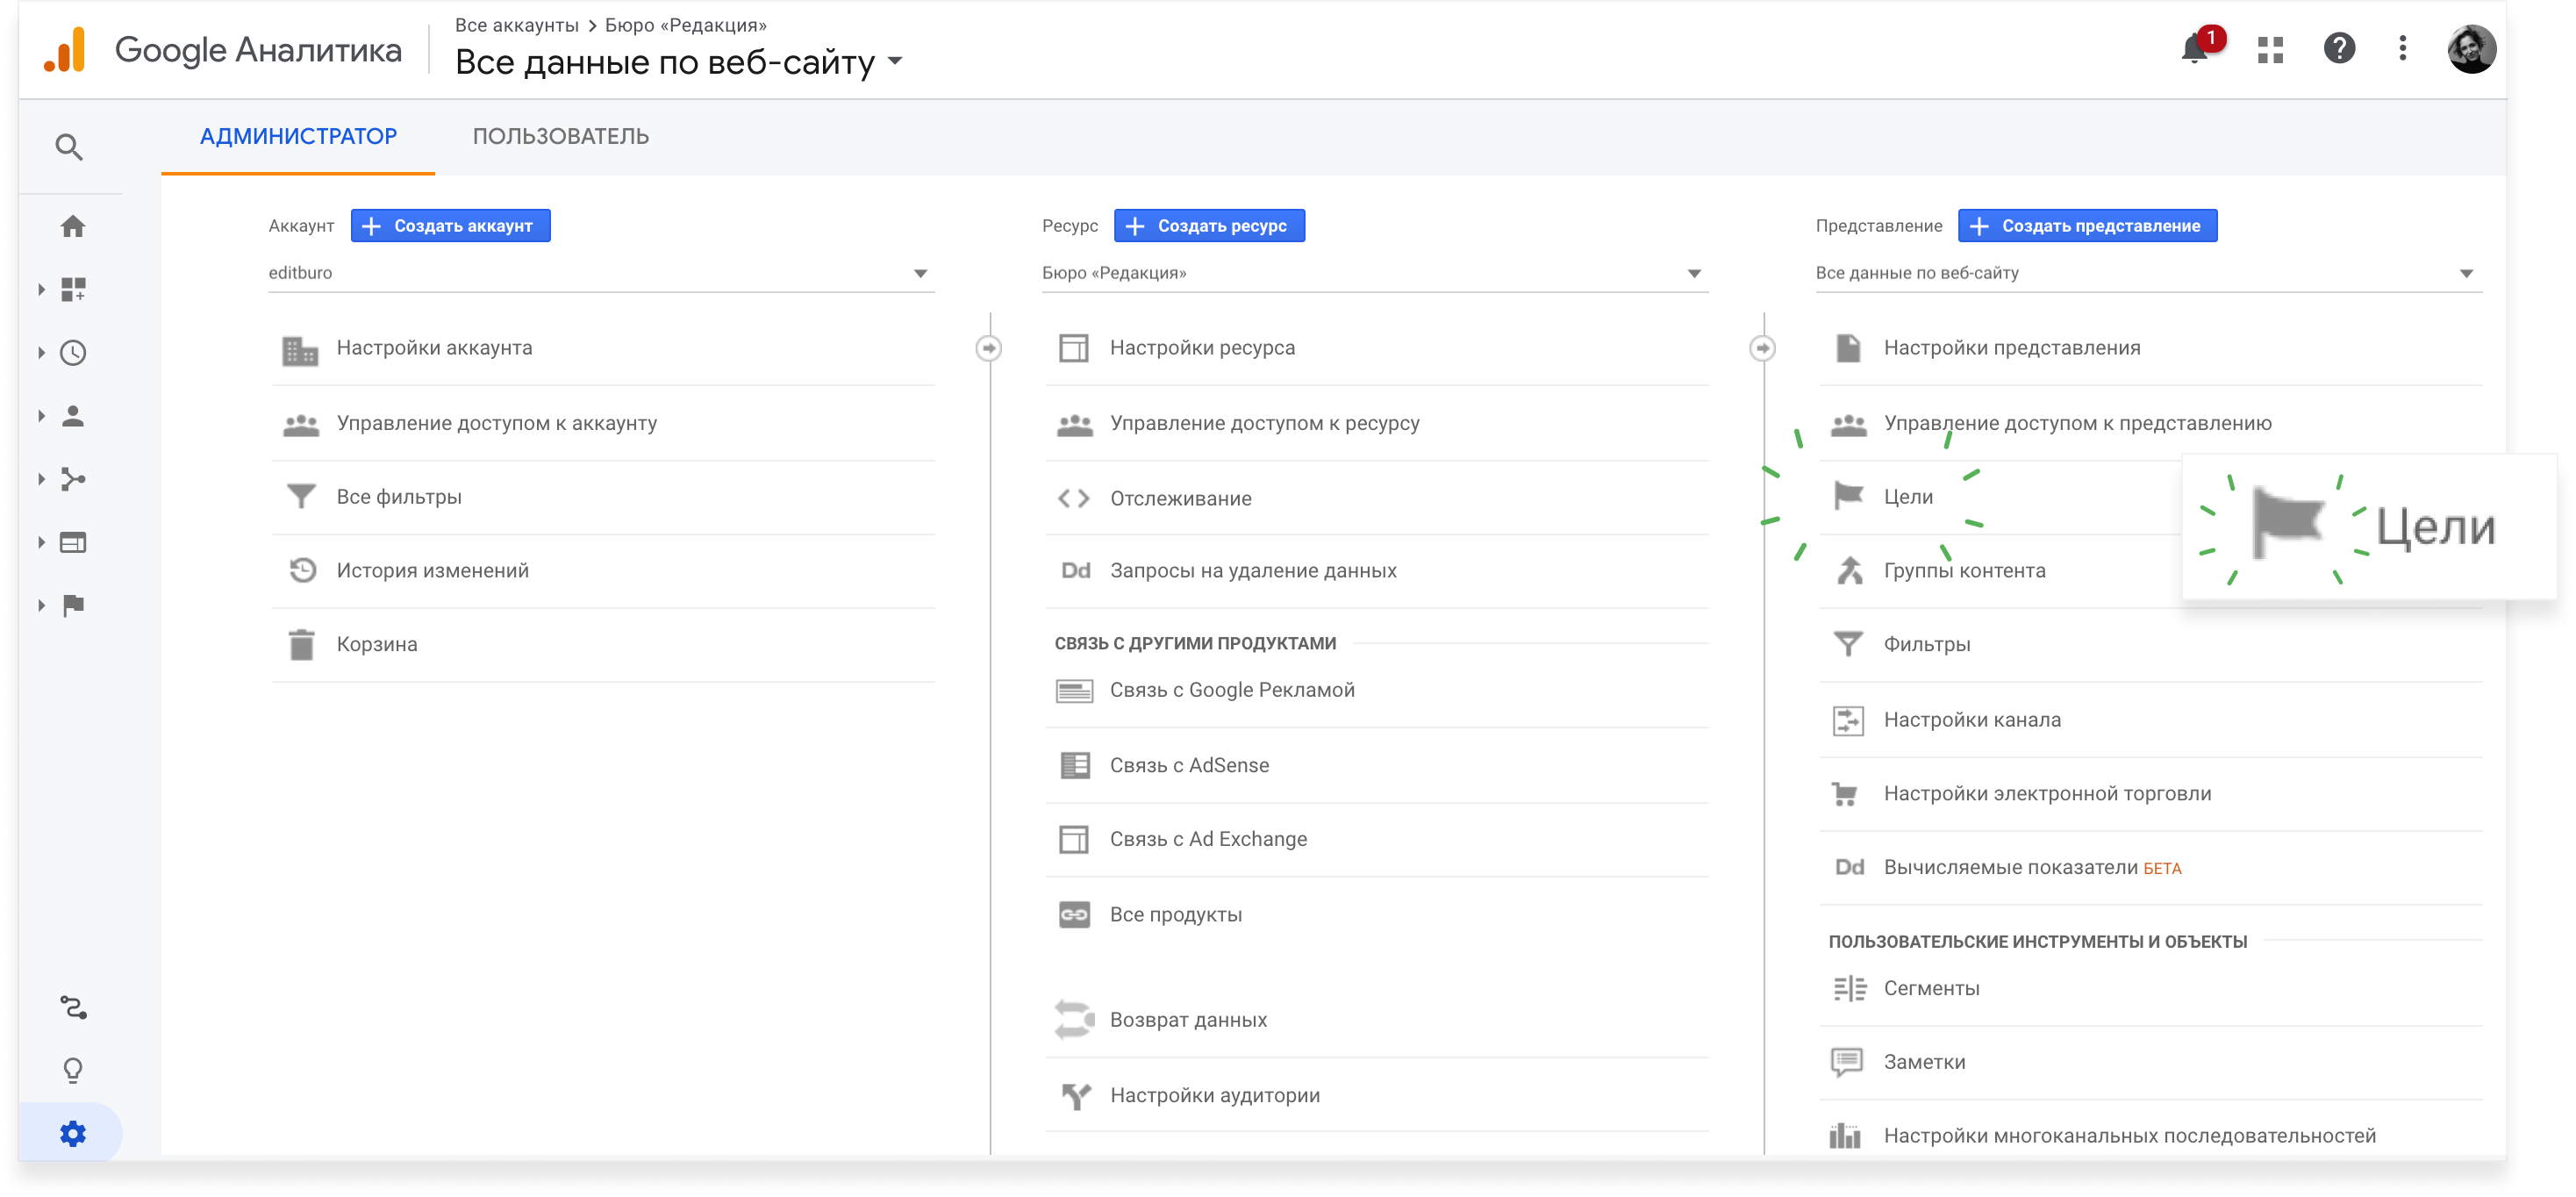The height and width of the screenshot is (1197, 2576).
Task: Open the user profile avatar
Action: point(2472,49)
